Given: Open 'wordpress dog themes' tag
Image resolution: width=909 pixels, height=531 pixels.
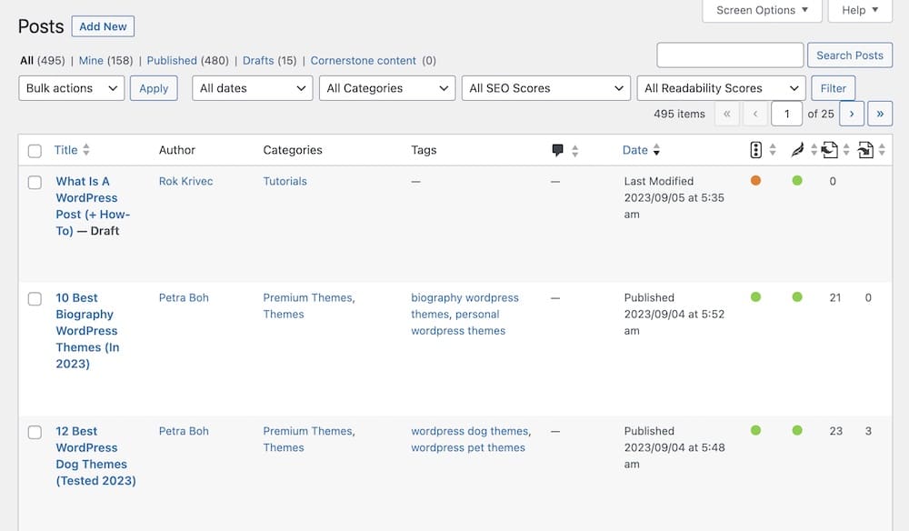Looking at the screenshot, I should pos(470,431).
